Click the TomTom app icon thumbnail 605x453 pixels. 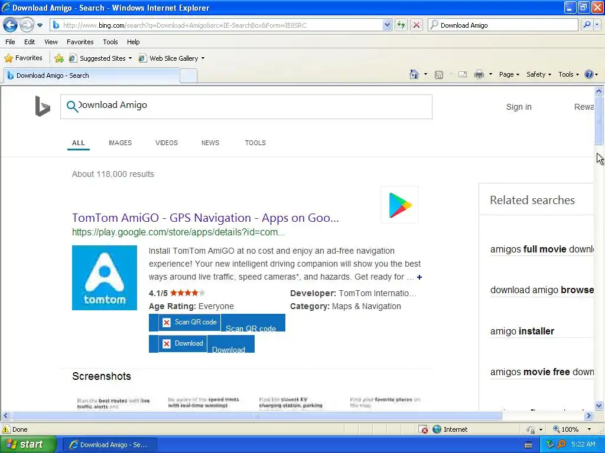pos(104,278)
